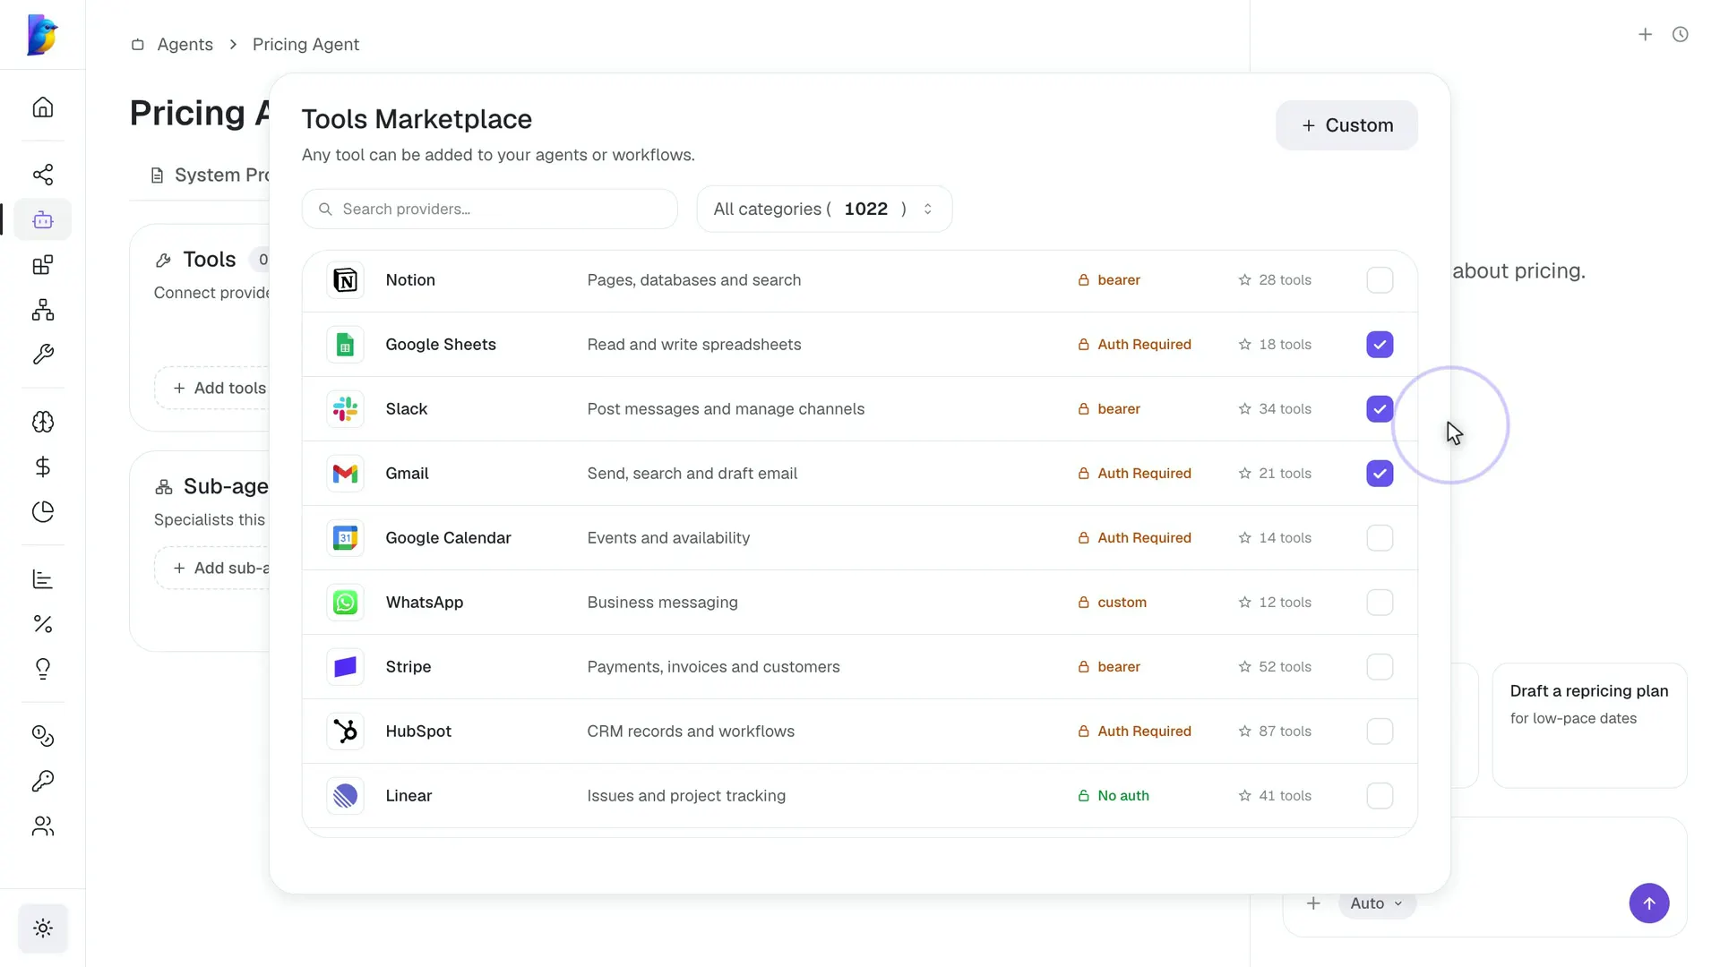Open the dollar sign icon in the sidebar
The image size is (1720, 967).
click(43, 466)
